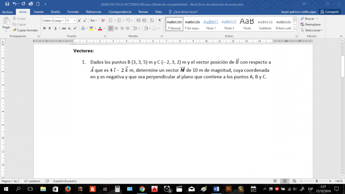Click the Compartir share button
The height and width of the screenshot is (194, 345).
[x=330, y=12]
